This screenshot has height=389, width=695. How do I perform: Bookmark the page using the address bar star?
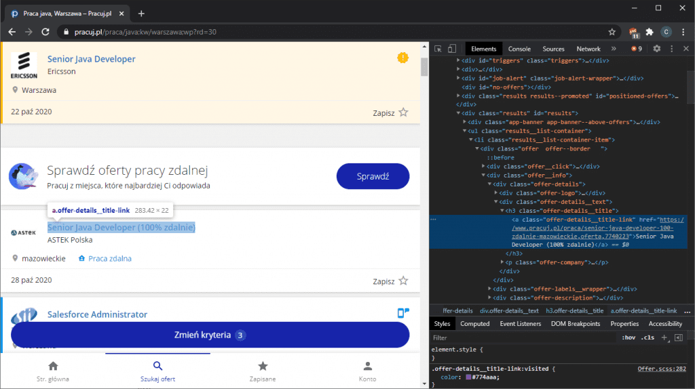612,32
